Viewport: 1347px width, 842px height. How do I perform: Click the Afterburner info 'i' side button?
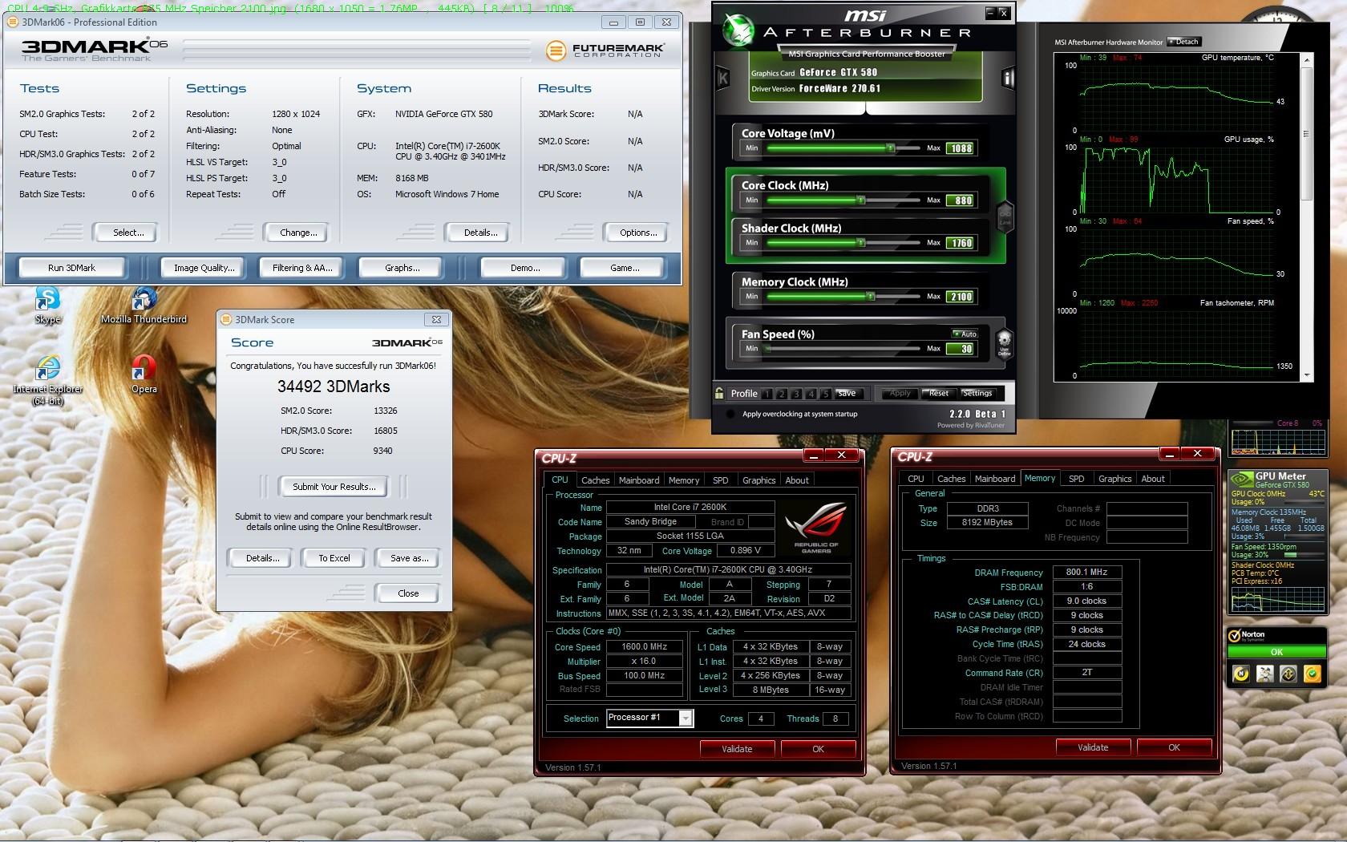1008,78
